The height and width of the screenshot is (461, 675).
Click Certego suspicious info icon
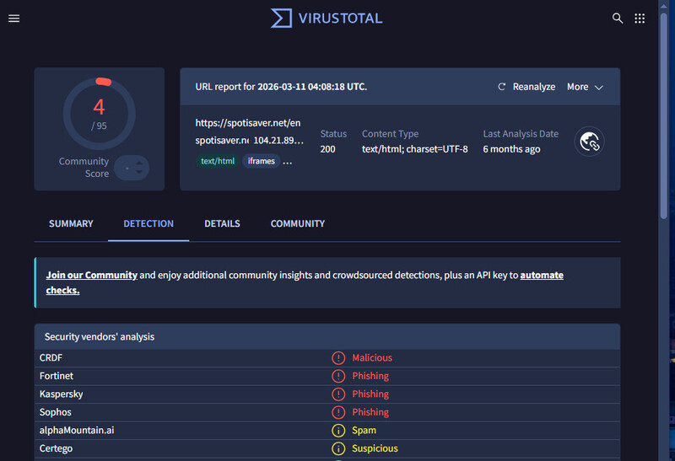pos(338,448)
